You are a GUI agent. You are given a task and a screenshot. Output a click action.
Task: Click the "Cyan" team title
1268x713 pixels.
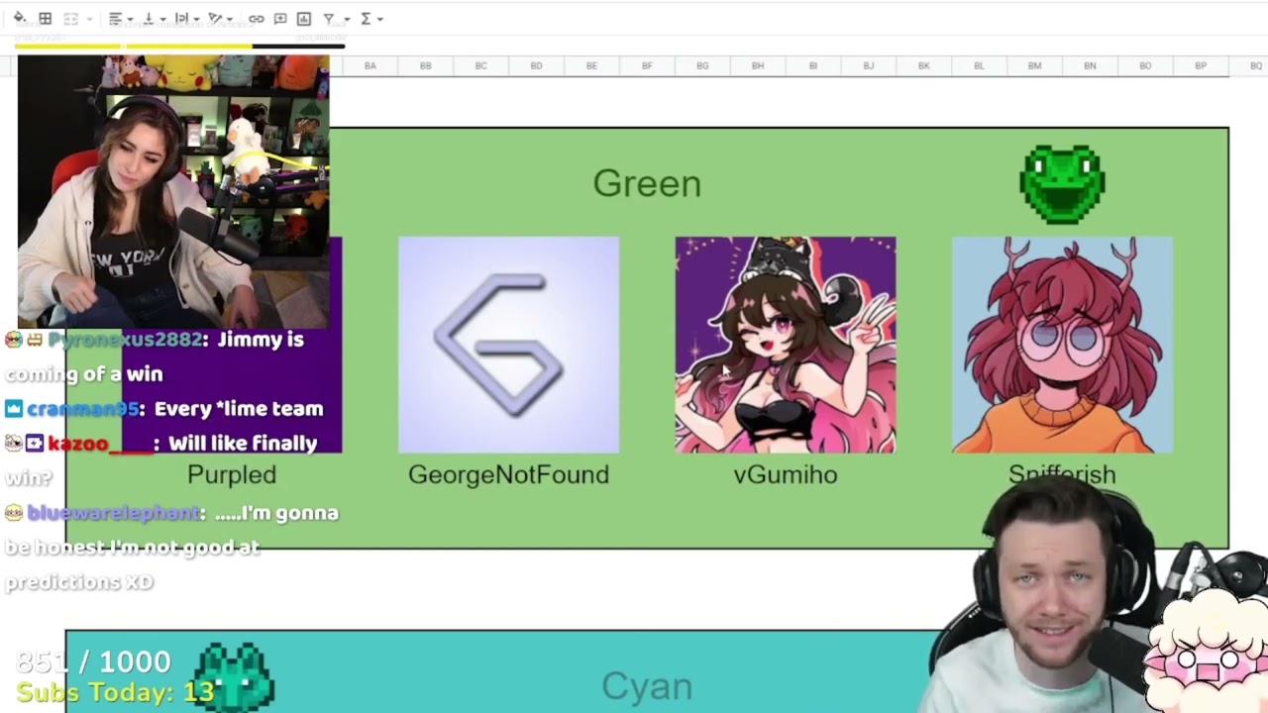tap(647, 686)
